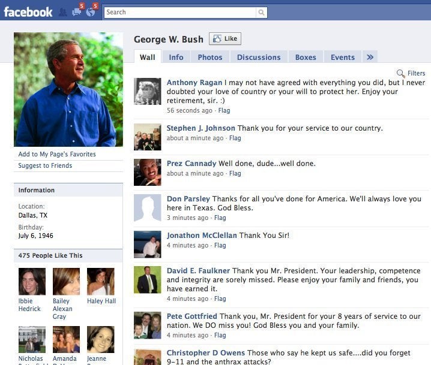Open Pete Gottfried's profile link
Image resolution: width=431 pixels, height=365 pixels.
[x=192, y=316]
